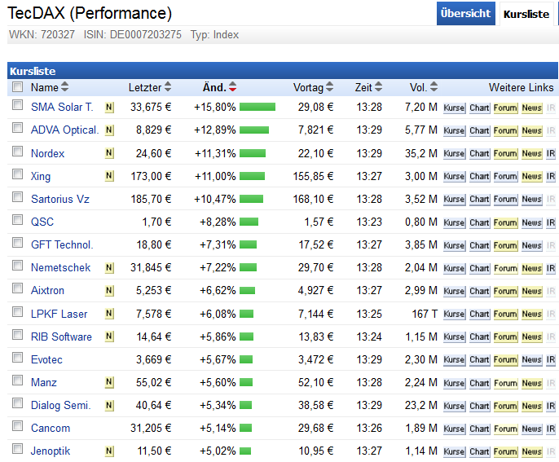Sort by the Vol. column arrows
Image resolution: width=559 pixels, height=462 pixels.
(434, 86)
